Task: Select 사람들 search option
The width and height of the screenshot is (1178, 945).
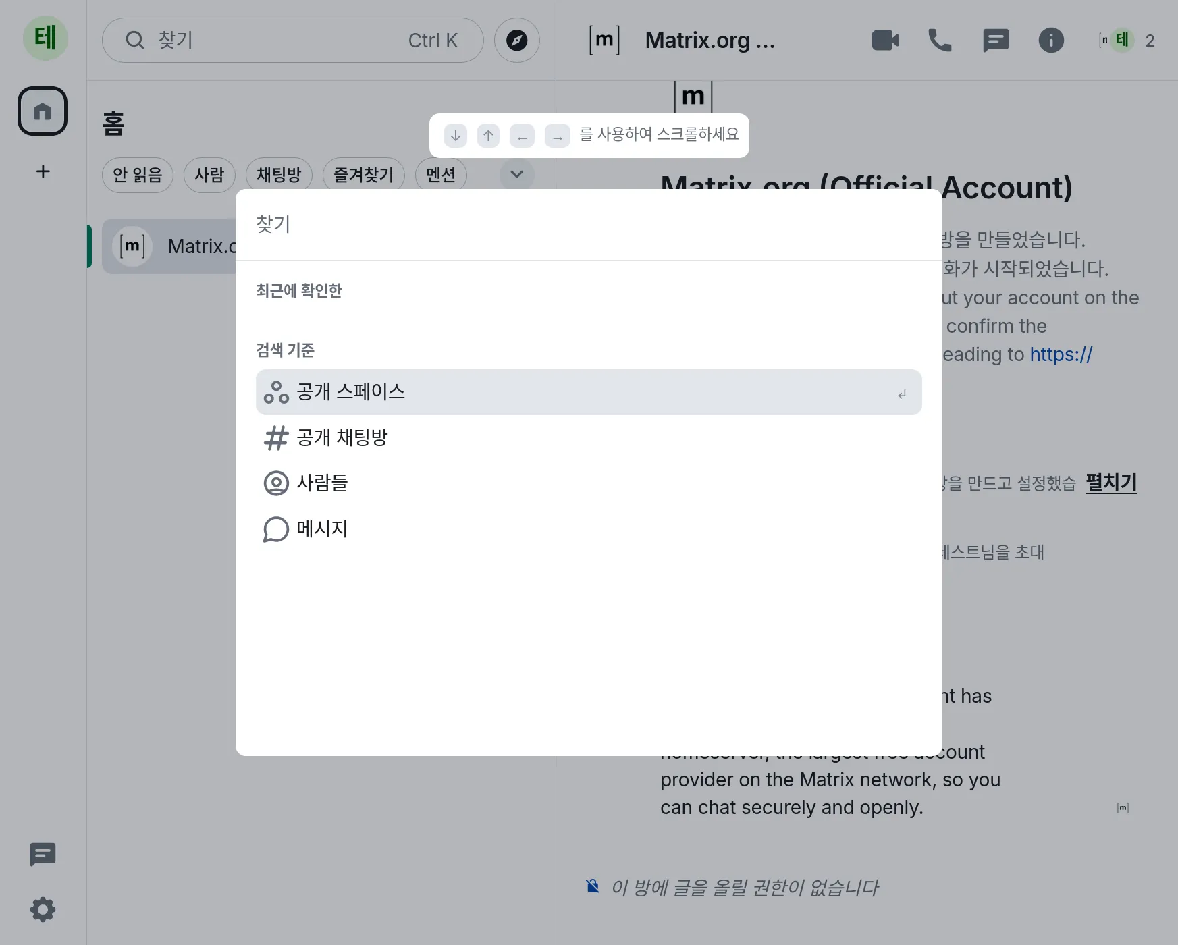Action: [589, 483]
